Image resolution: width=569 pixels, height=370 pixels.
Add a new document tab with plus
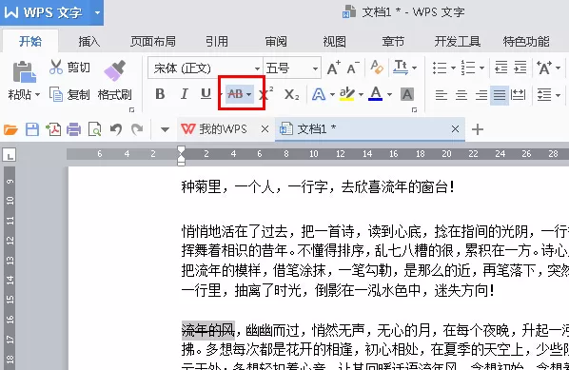[x=478, y=129]
